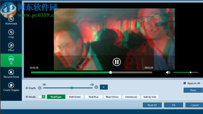Select Side by Side 3D mode

(150, 97)
